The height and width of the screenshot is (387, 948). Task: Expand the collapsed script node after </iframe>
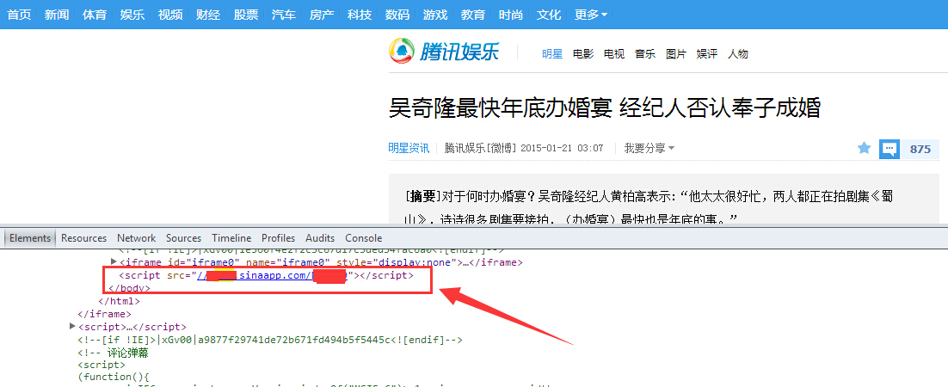click(x=73, y=327)
